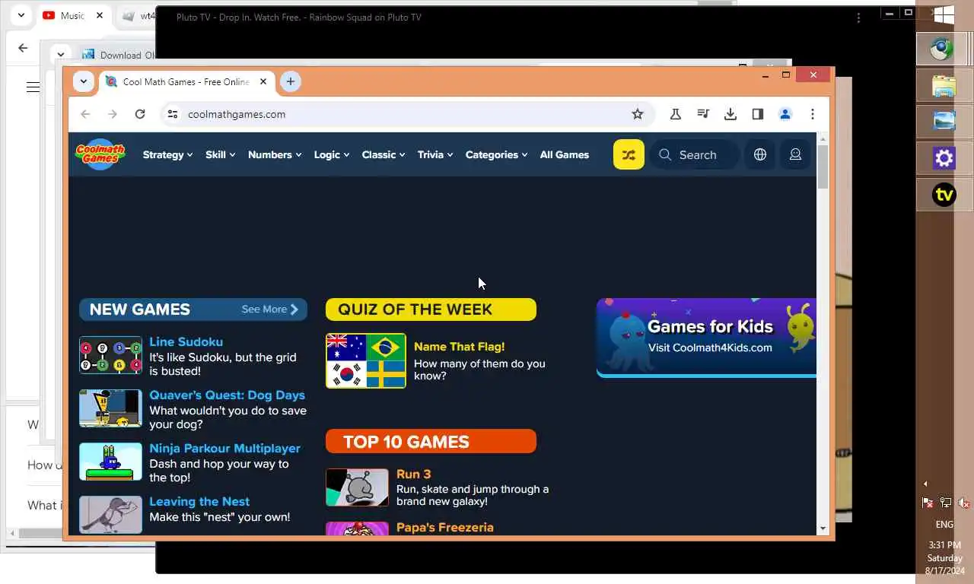Toggle Chrome side panel icon

(757, 114)
